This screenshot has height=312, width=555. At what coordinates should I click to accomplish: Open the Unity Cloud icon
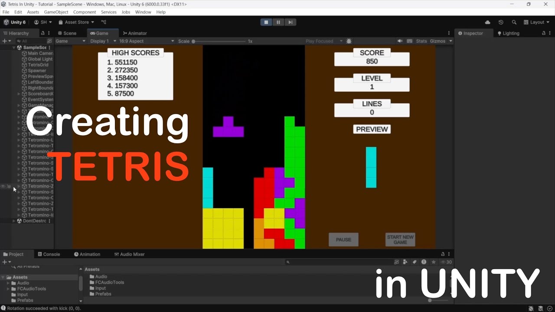click(x=487, y=22)
